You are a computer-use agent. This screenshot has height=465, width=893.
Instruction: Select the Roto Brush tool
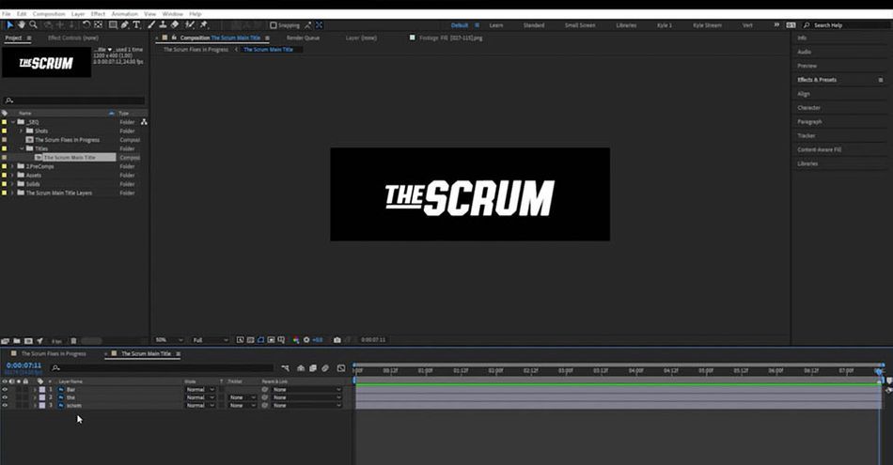(x=190, y=25)
